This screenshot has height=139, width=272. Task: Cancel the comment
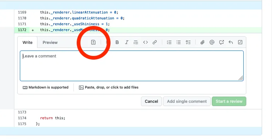click(x=151, y=101)
